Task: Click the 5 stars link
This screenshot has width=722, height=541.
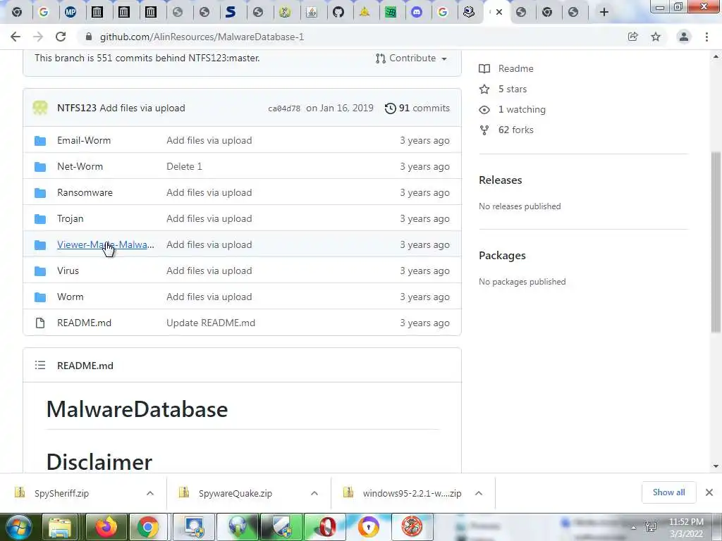Action: click(x=513, y=89)
